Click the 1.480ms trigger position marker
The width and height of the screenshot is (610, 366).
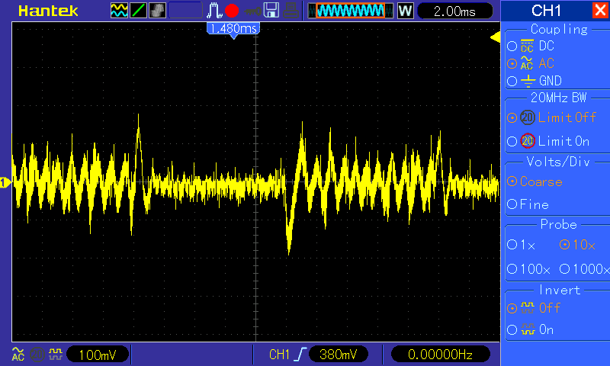pos(233,30)
